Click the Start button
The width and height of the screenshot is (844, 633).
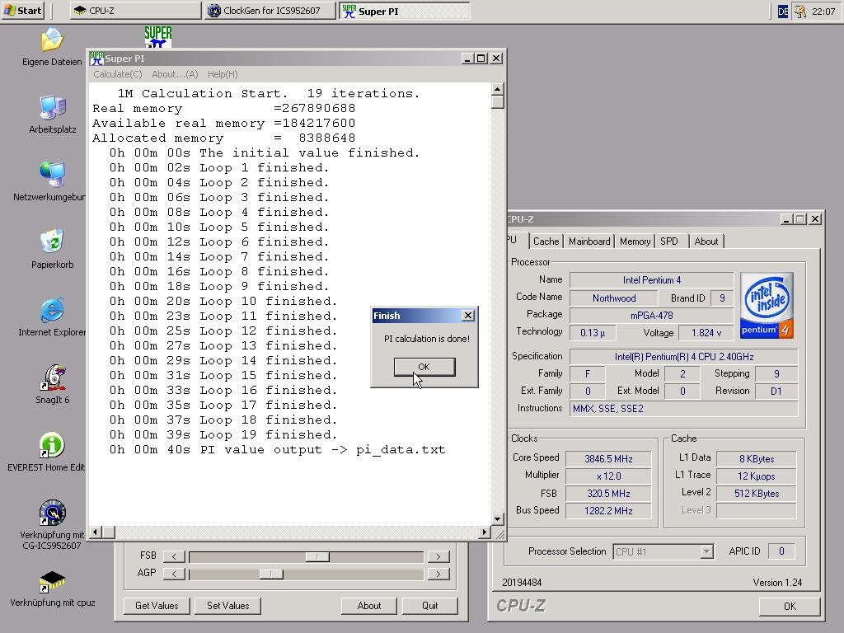(22, 10)
